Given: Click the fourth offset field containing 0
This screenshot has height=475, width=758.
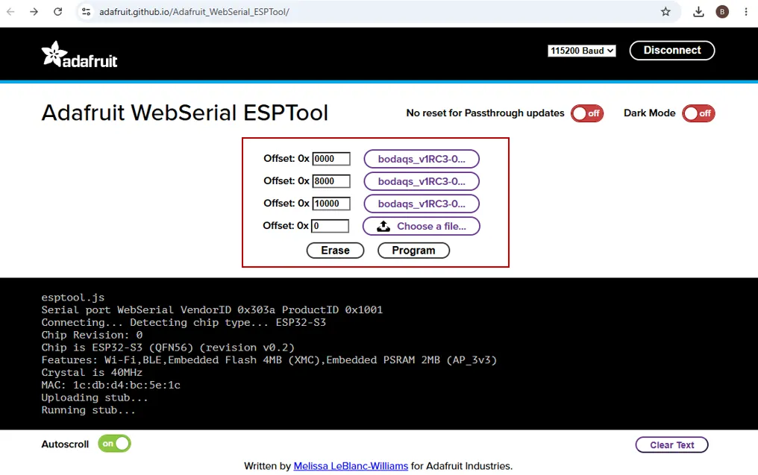Looking at the screenshot, I should [x=331, y=226].
